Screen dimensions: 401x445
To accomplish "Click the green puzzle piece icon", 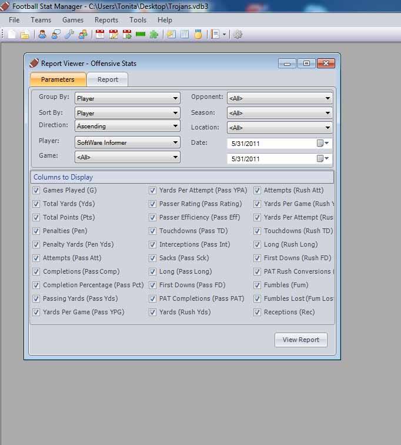I will click(x=154, y=34).
